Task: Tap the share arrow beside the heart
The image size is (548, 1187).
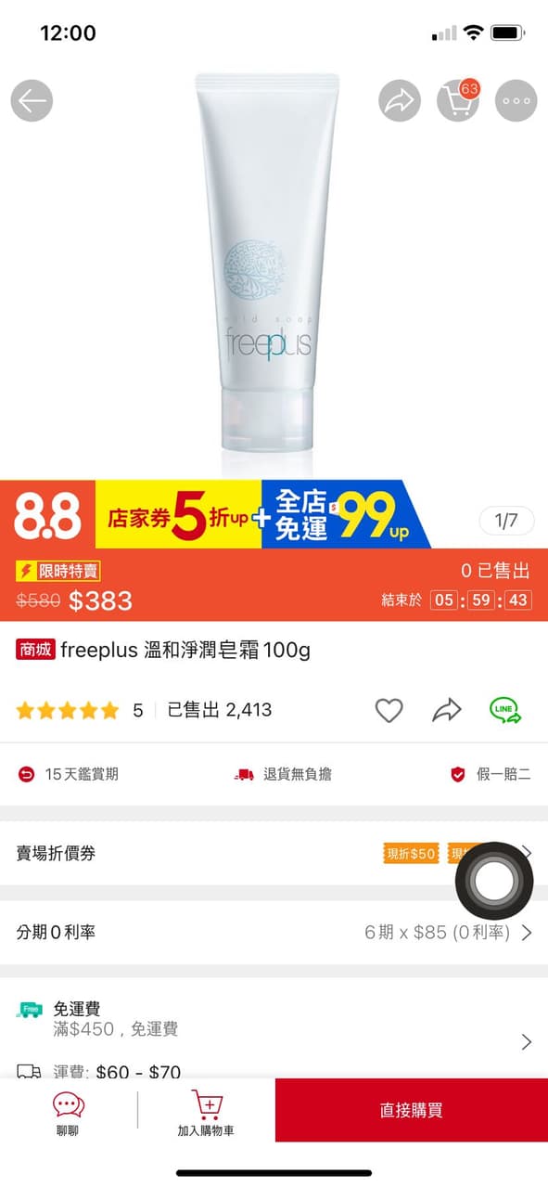Action: coord(447,711)
